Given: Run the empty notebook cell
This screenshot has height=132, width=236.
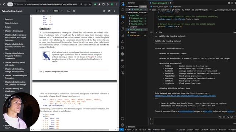Looking at the screenshot, I should pyautogui.click(x=150, y=119).
